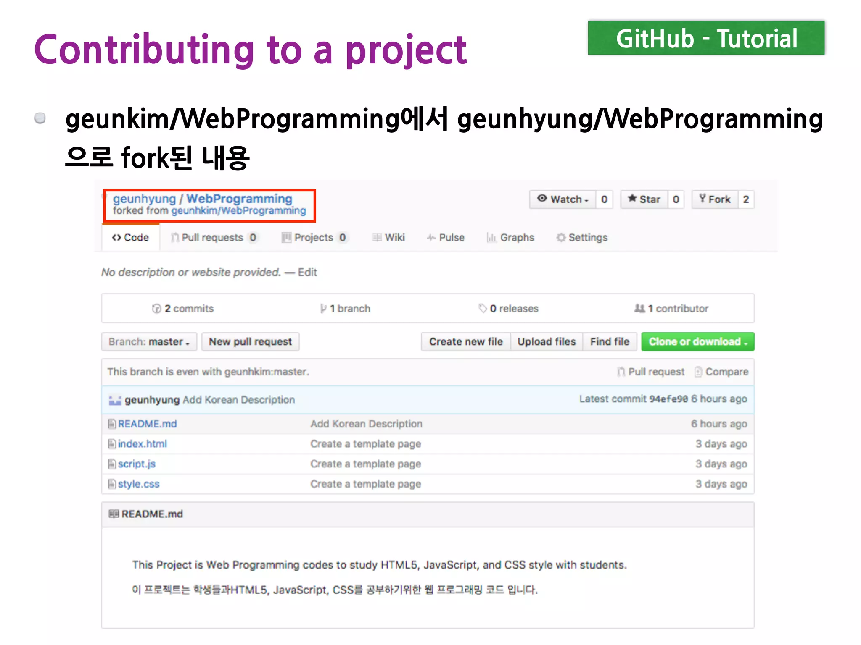The height and width of the screenshot is (645, 861).
Task: Click the '3 days ago' text in style.css row
Action: point(721,484)
